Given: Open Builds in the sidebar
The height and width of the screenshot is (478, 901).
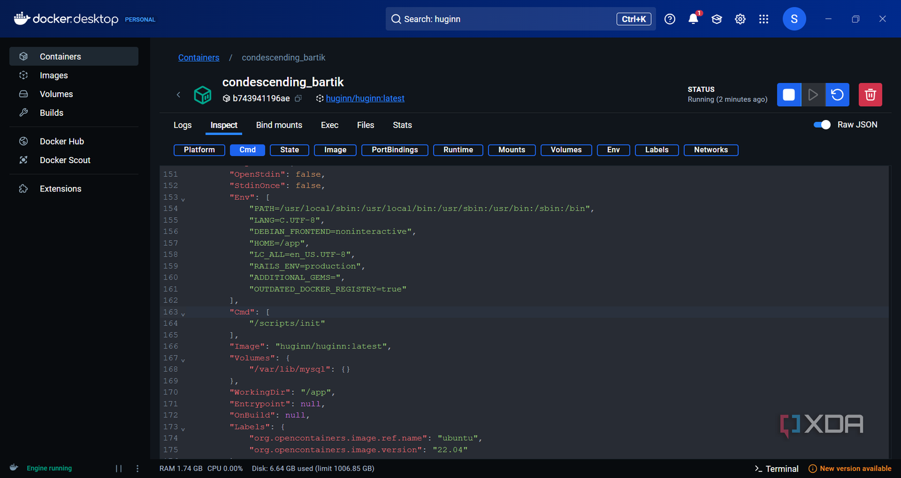Looking at the screenshot, I should tap(74, 112).
